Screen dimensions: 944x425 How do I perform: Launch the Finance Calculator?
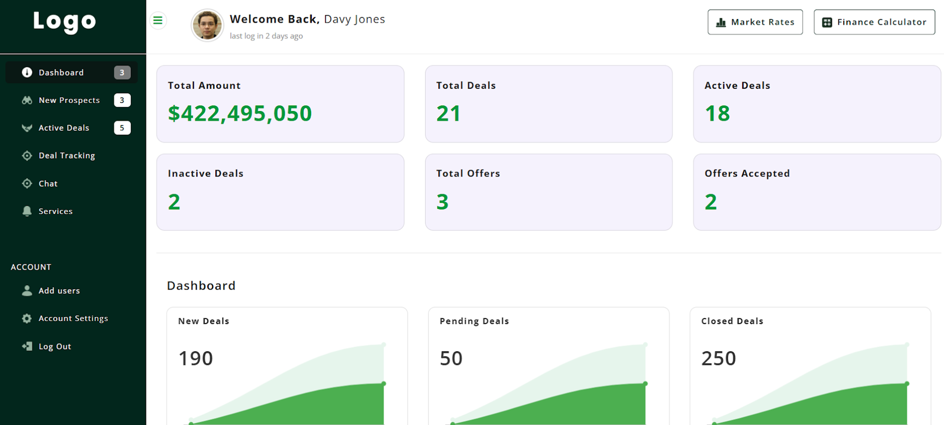tap(874, 22)
